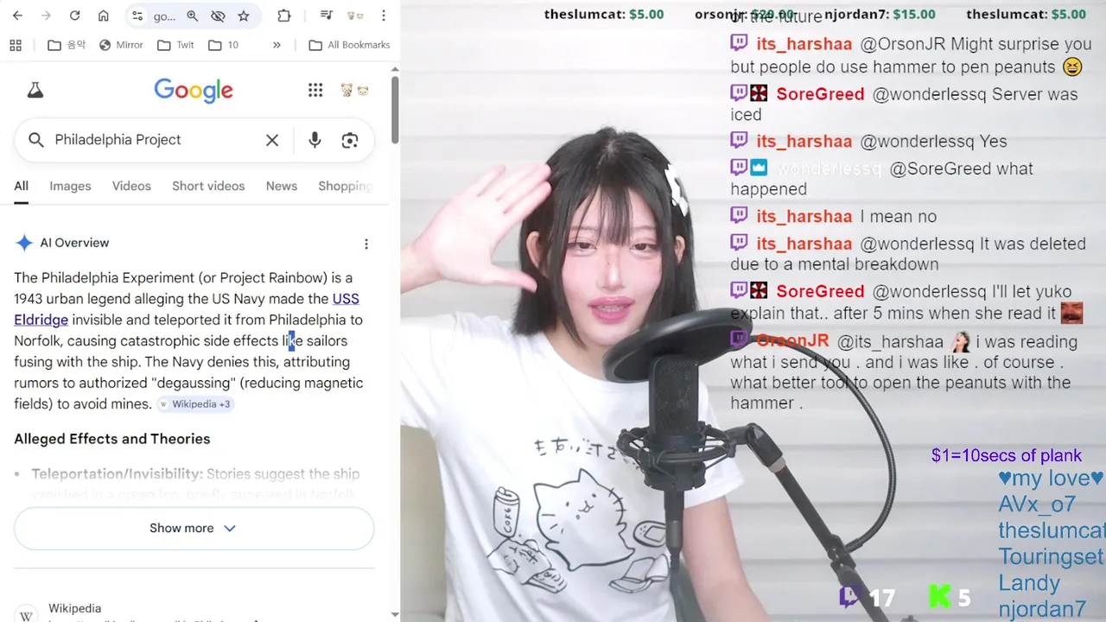This screenshot has height=622, width=1106.
Task: Click username SoreGreed on the Server was iced message
Action: 820,94
